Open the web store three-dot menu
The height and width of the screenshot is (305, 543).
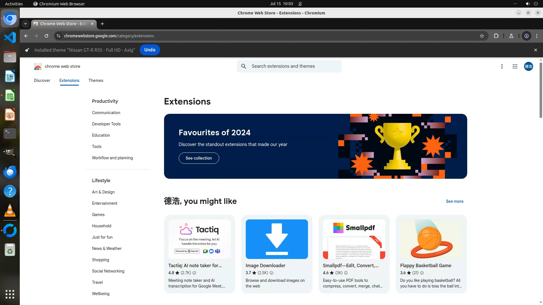502,66
